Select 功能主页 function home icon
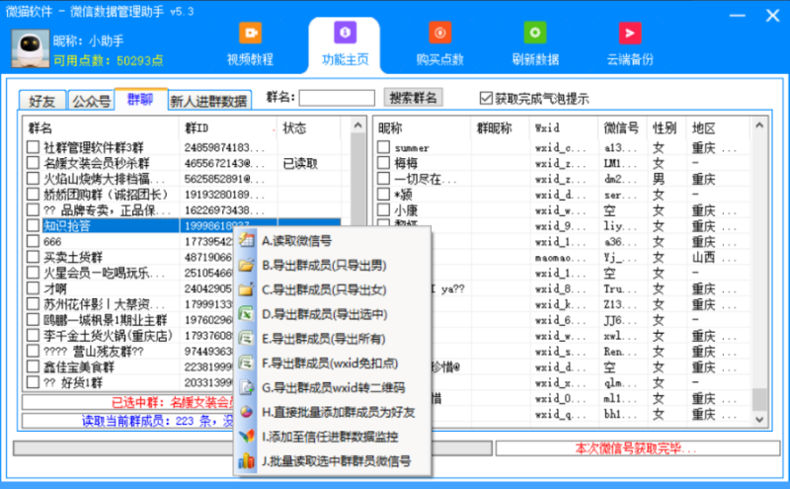The height and width of the screenshot is (489, 790). [x=345, y=34]
